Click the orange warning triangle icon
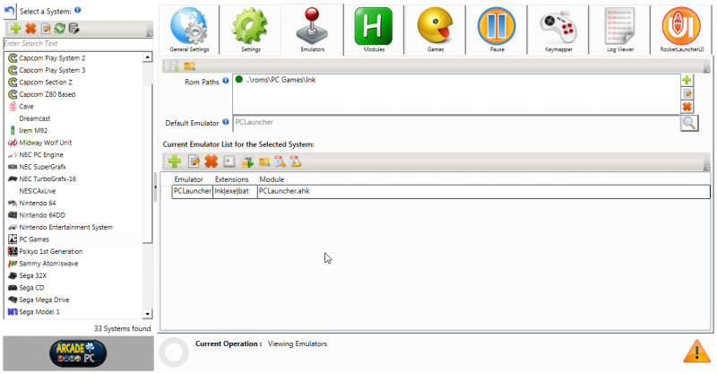This screenshot has height=374, width=717. [696, 352]
